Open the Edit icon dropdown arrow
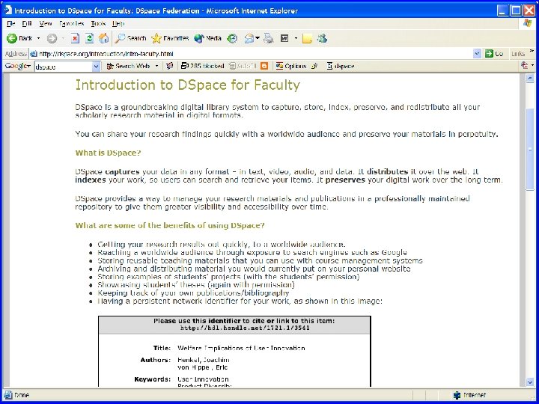The height and width of the screenshot is (404, 539). pyautogui.click(x=296, y=38)
